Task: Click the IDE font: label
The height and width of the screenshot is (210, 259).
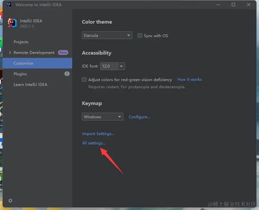Action: [90, 66]
